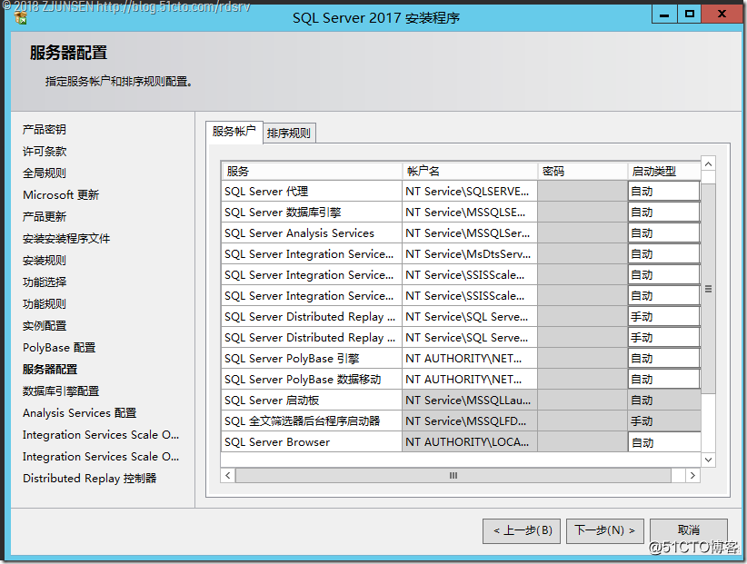This screenshot has height=564, width=747.
Task: Click the vertical scrollbar thumb
Action: pyautogui.click(x=709, y=289)
